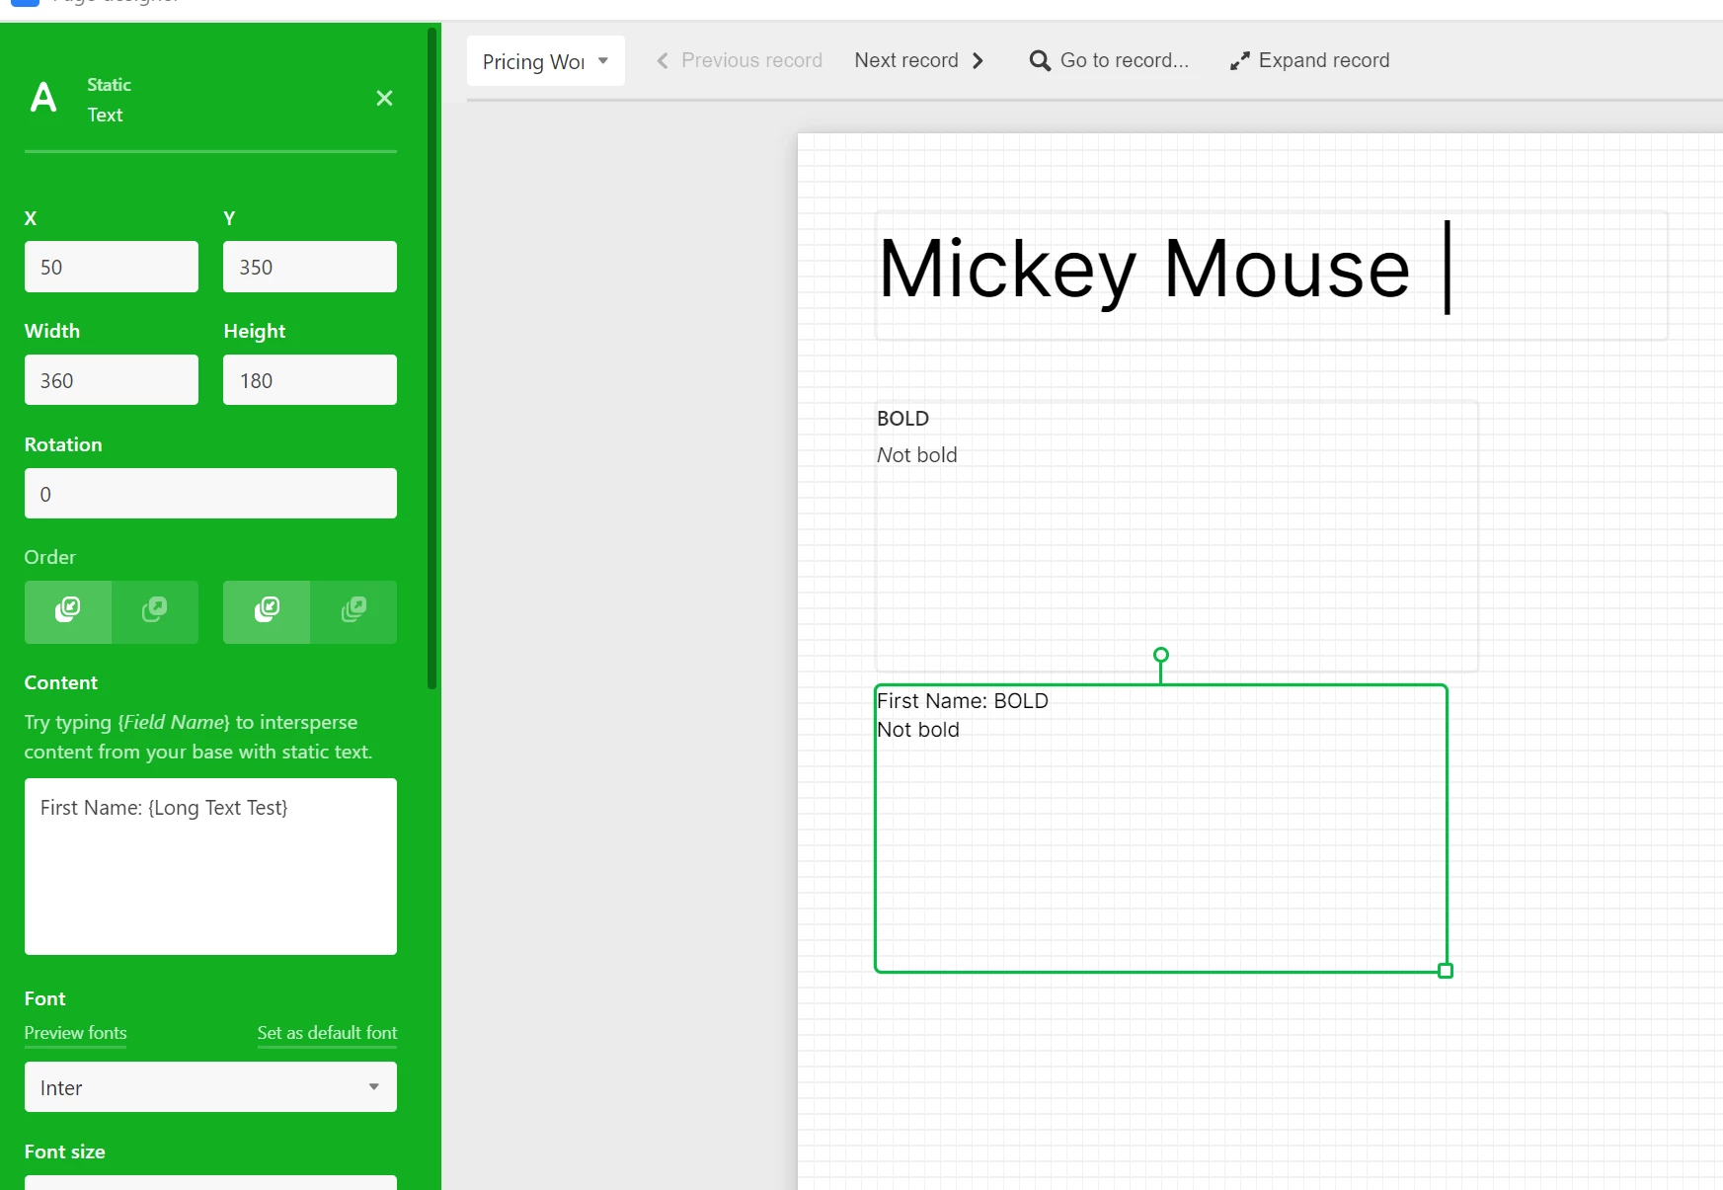
Task: Click the Font size input field
Action: pos(210,1182)
